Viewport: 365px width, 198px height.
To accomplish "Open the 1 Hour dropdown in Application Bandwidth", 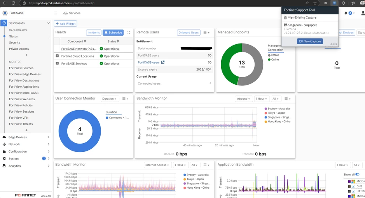I will (342, 165).
